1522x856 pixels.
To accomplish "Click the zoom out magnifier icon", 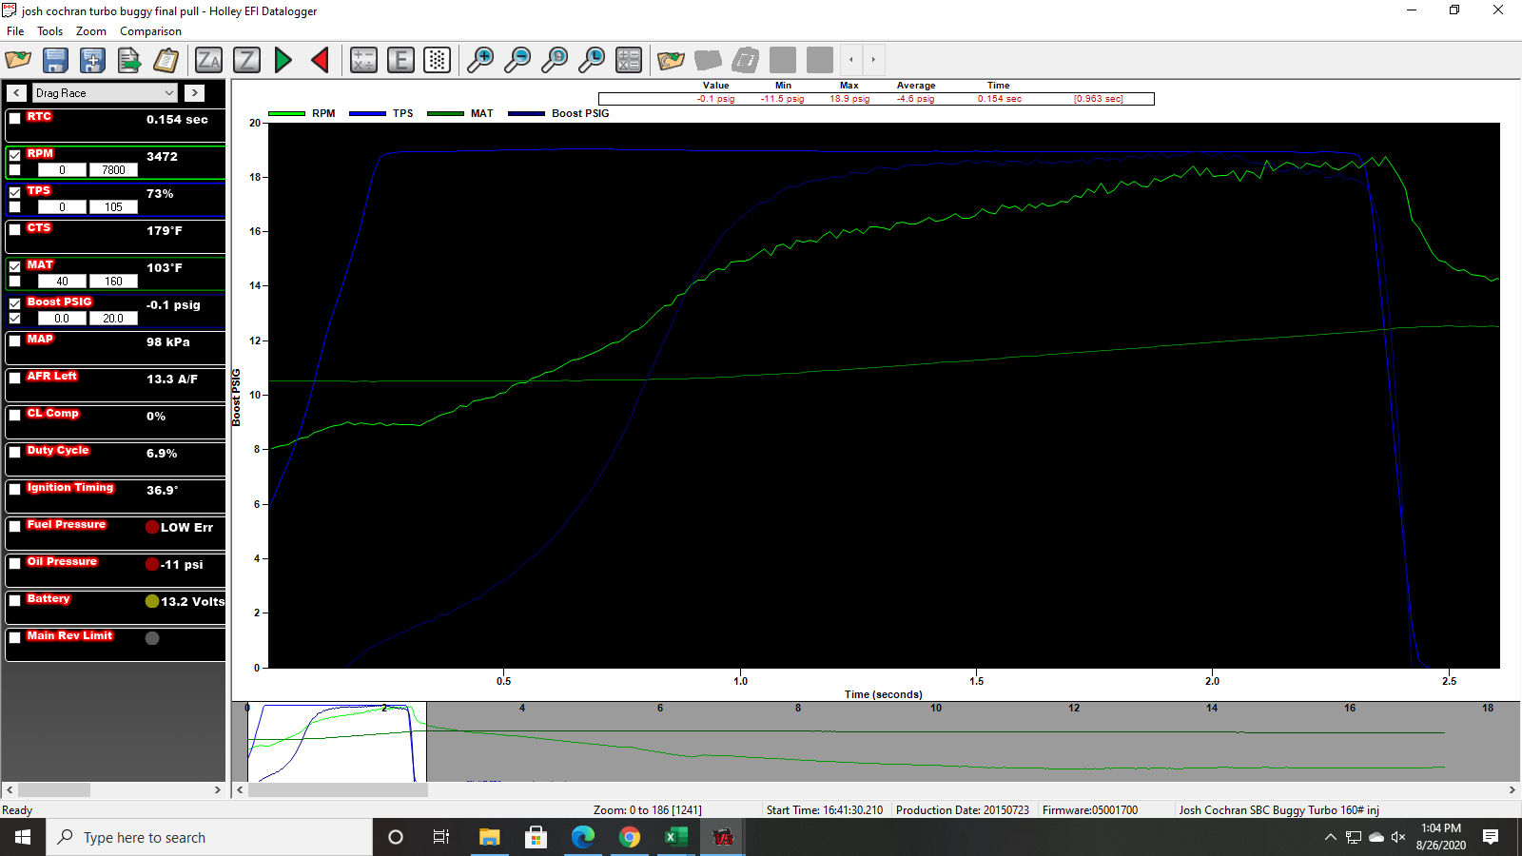I will (x=517, y=60).
